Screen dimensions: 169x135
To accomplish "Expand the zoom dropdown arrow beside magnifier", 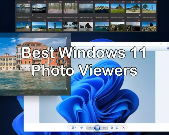I will (x=75, y=128).
